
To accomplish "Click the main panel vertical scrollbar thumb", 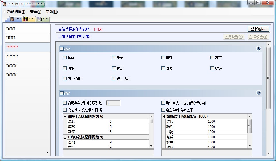I will (x=268, y=78).
